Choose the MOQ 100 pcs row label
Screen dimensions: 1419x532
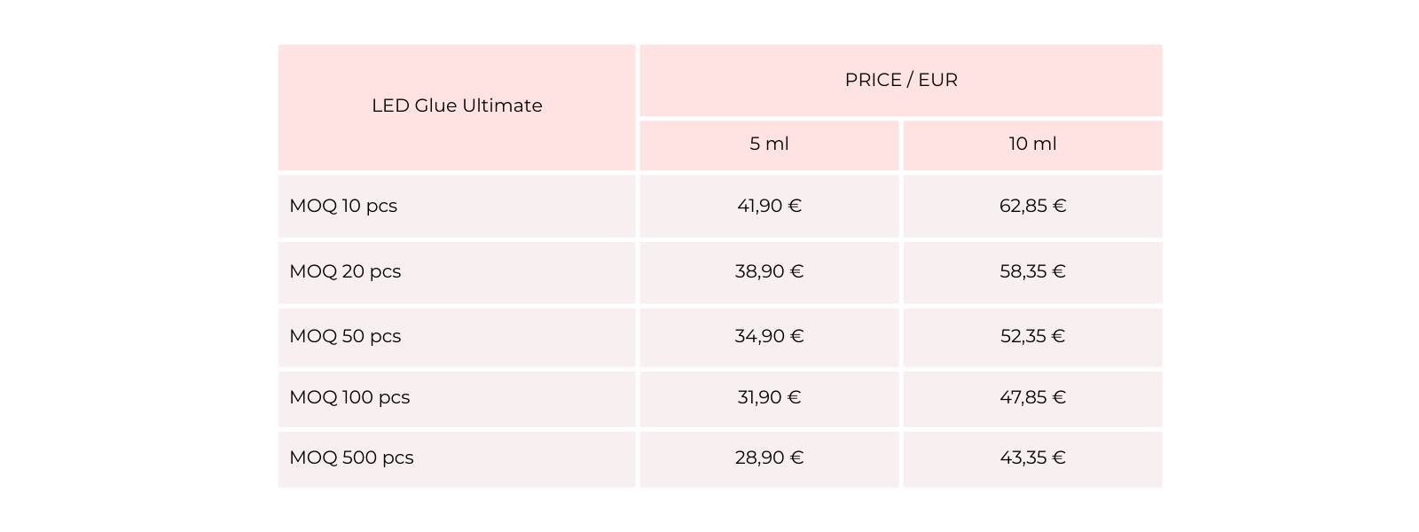pyautogui.click(x=349, y=397)
